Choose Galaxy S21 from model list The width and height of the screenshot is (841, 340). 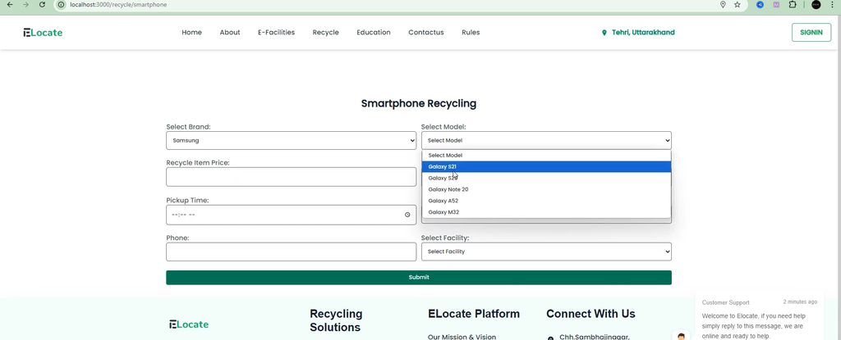pos(546,166)
